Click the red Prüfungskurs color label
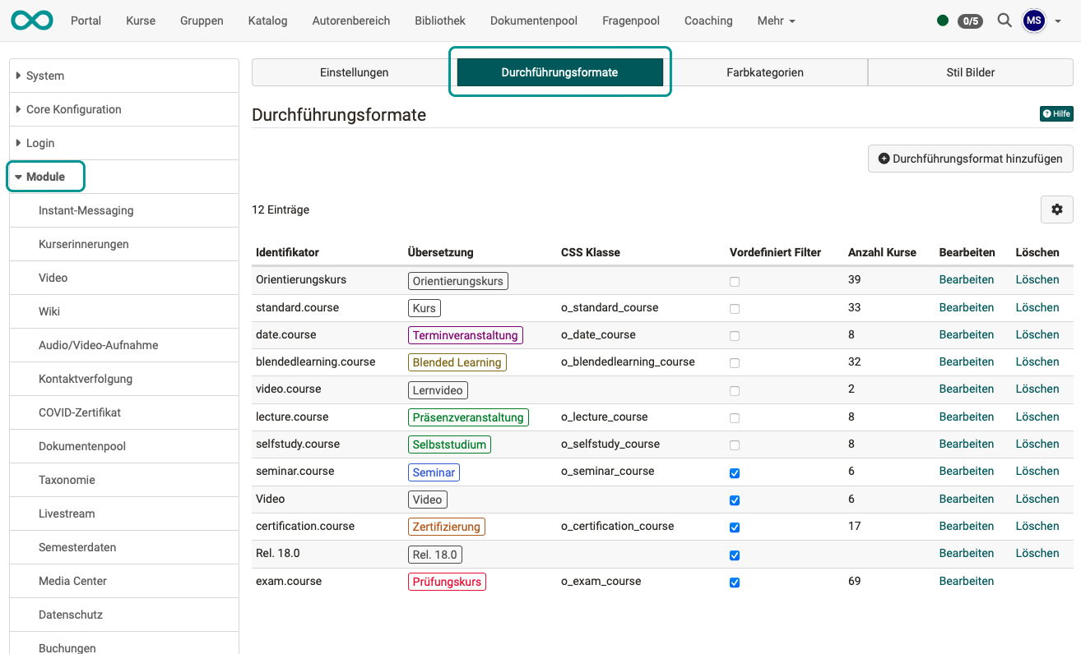Image resolution: width=1081 pixels, height=654 pixels. (x=447, y=582)
